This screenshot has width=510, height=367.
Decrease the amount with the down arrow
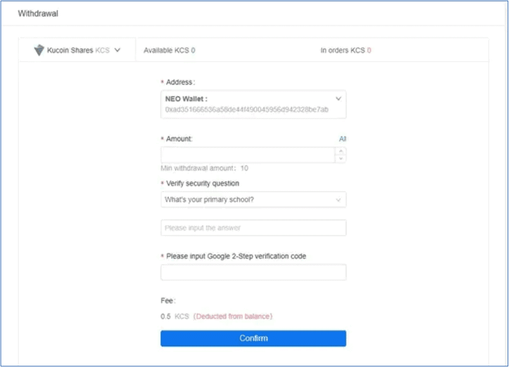click(341, 159)
